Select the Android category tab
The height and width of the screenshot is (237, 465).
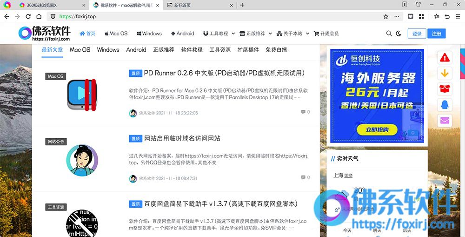point(136,50)
